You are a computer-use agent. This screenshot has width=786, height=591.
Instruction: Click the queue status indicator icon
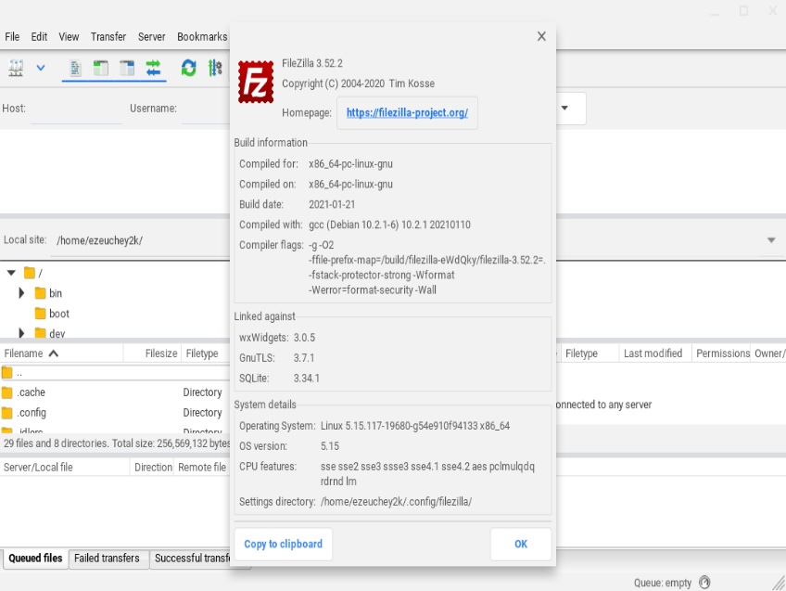(x=704, y=582)
